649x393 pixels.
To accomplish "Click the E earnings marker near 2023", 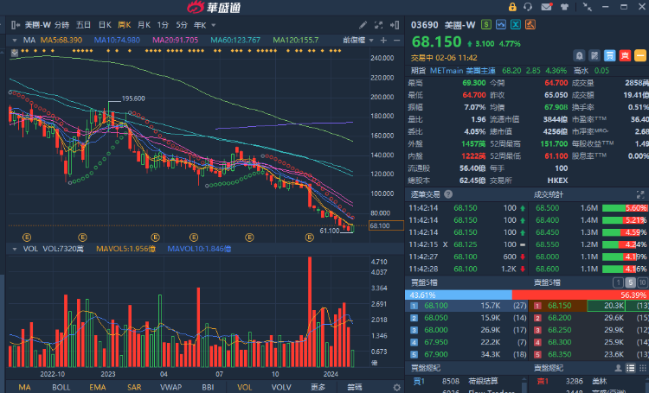I will tap(82, 238).
